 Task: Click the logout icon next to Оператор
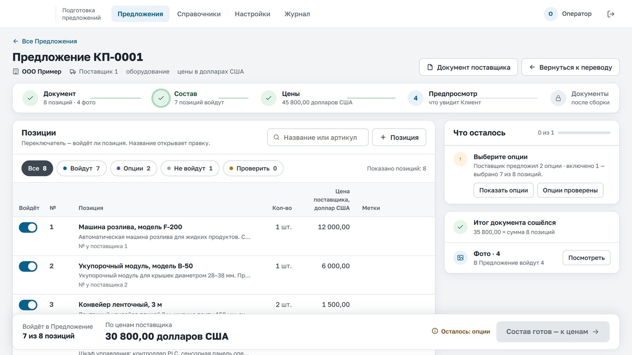(611, 14)
